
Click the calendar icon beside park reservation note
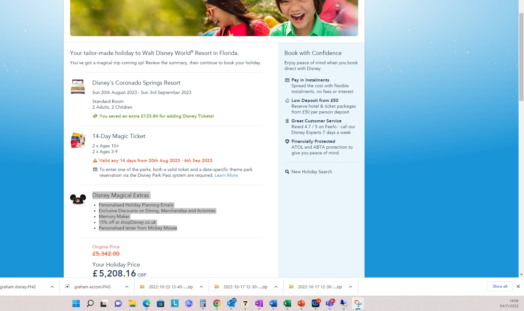pyautogui.click(x=95, y=169)
